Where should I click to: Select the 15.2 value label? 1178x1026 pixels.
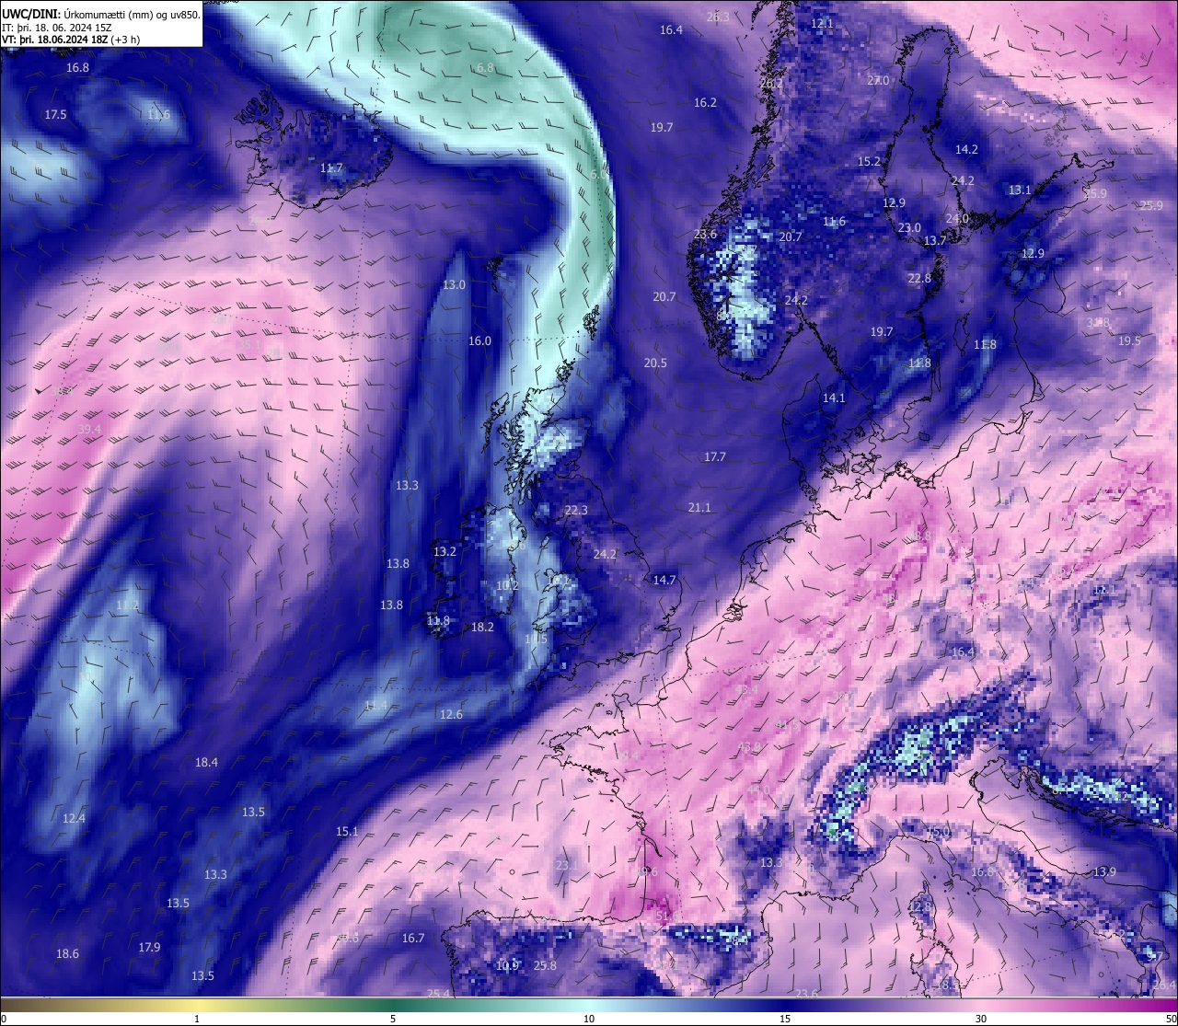(869, 162)
